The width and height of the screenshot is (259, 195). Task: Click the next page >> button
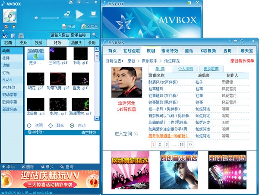190,145
